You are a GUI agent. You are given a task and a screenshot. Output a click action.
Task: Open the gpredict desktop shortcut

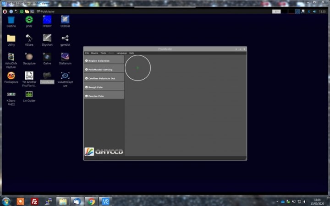[x=65, y=38]
